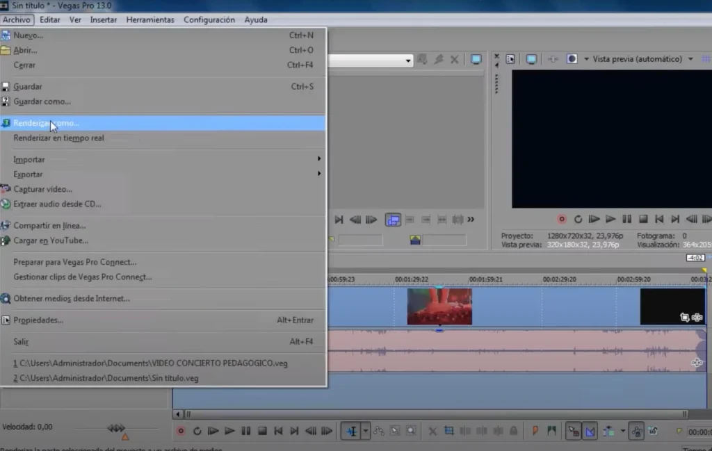Click the record button in the timeline transport bar
This screenshot has height=451, width=712.
(181, 431)
